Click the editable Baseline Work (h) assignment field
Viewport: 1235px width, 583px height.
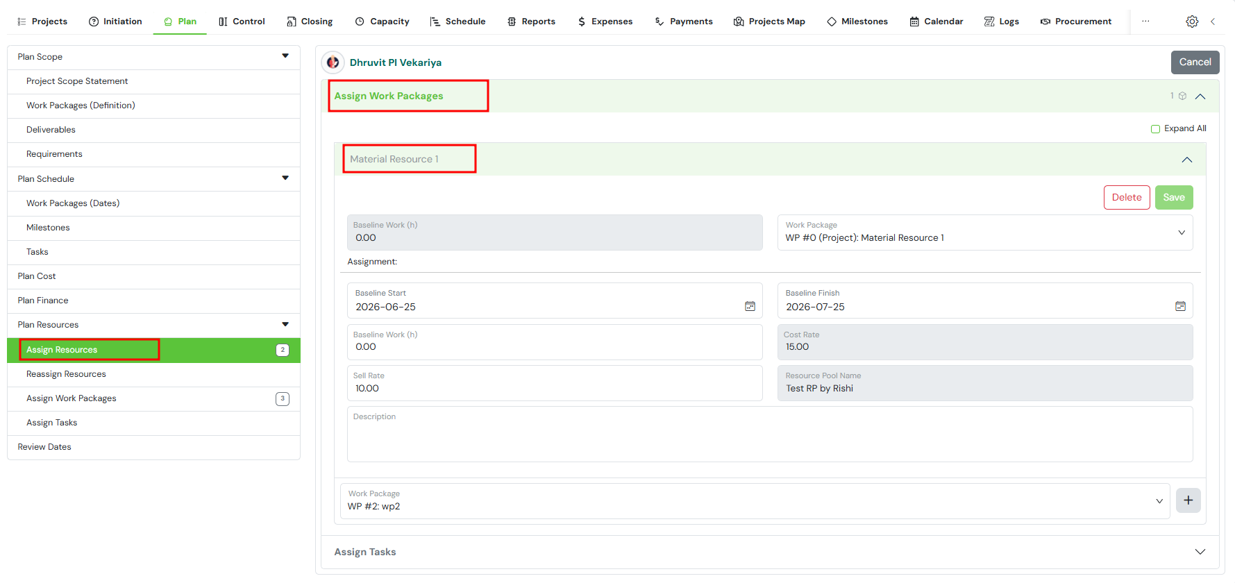555,342
